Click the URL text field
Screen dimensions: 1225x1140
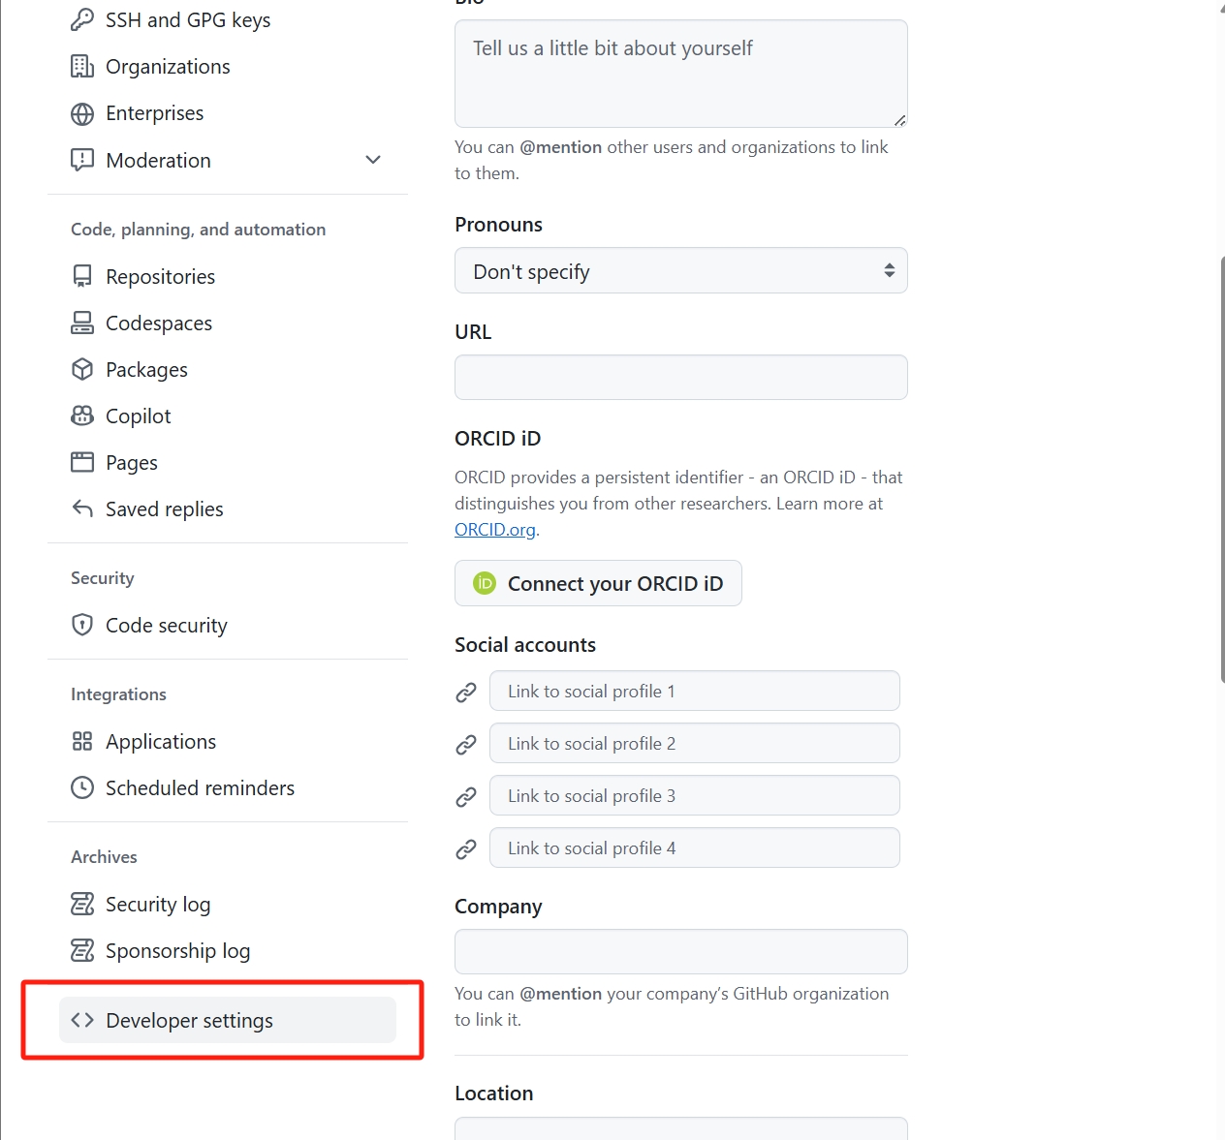pyautogui.click(x=680, y=377)
